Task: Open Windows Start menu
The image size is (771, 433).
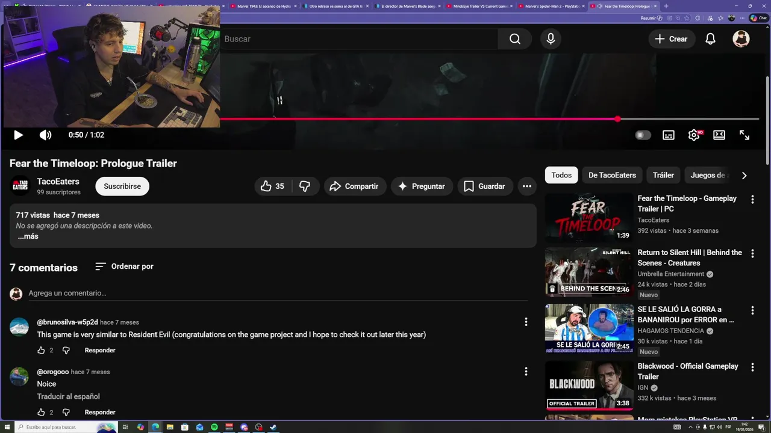Action: (6, 427)
